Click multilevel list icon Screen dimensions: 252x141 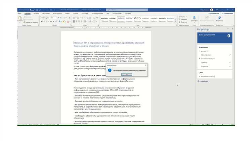(x=82, y=18)
